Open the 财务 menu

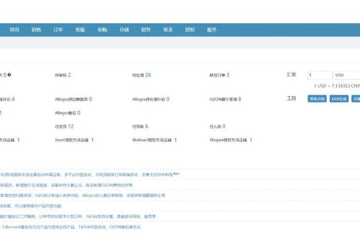[x=146, y=30]
